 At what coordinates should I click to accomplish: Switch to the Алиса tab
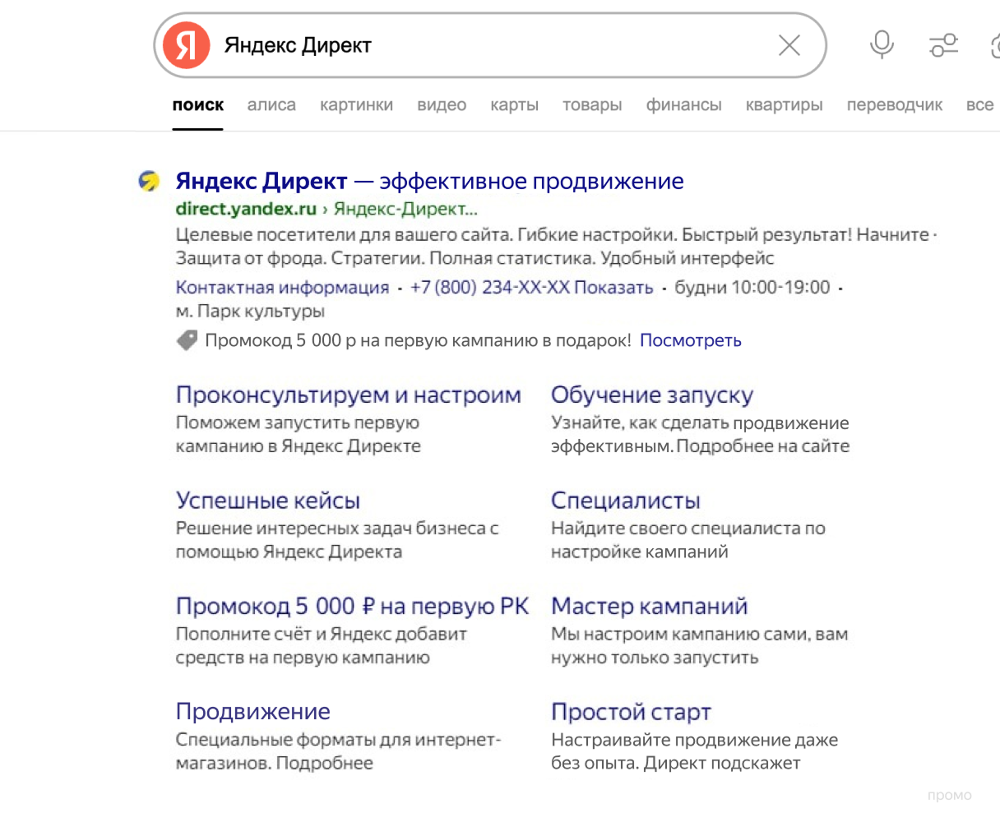coord(271,105)
